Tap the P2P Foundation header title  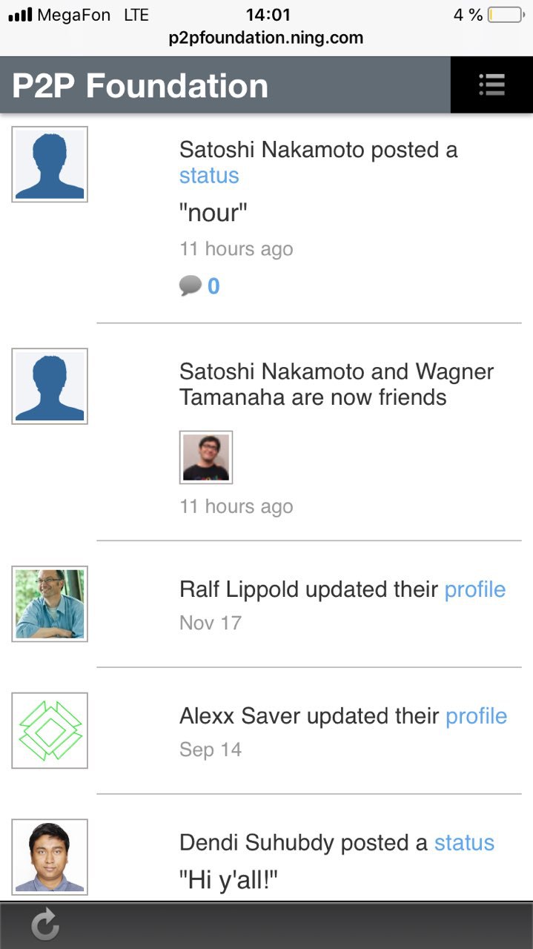[140, 86]
